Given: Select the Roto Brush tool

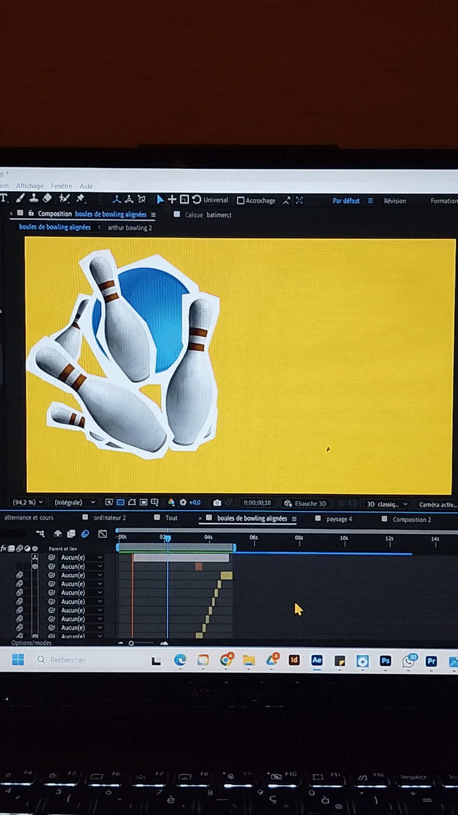Looking at the screenshot, I should 64,199.
